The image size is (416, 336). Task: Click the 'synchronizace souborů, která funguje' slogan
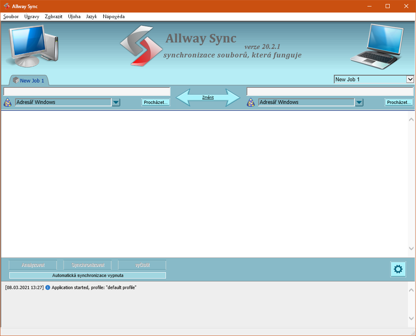tap(232, 55)
